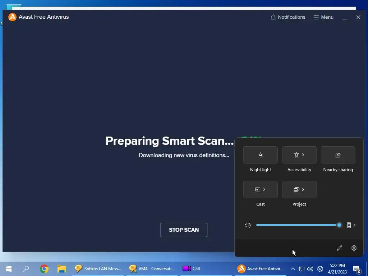Image resolution: width=368 pixels, height=276 pixels.
Task: Show hidden tray icons chevron
Action: point(293,269)
